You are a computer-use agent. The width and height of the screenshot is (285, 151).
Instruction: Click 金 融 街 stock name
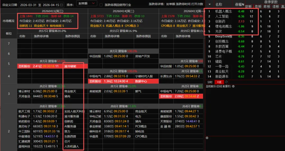click(x=166, y=126)
